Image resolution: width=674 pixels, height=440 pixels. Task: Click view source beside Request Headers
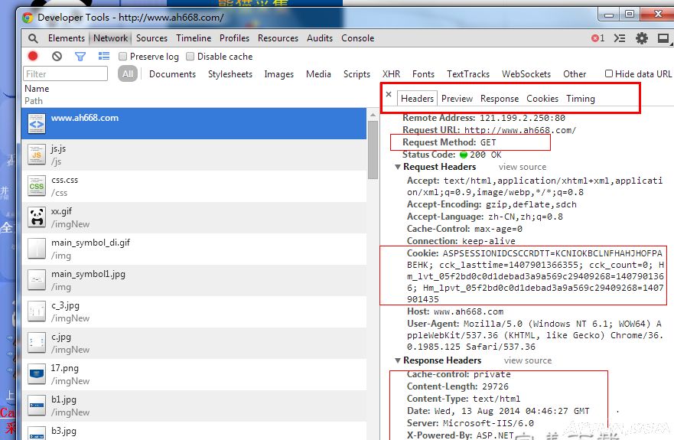522,167
